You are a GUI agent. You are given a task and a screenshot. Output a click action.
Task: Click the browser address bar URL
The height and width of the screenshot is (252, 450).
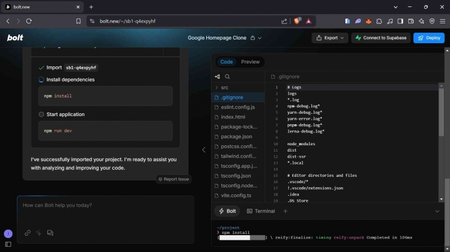pos(127,21)
